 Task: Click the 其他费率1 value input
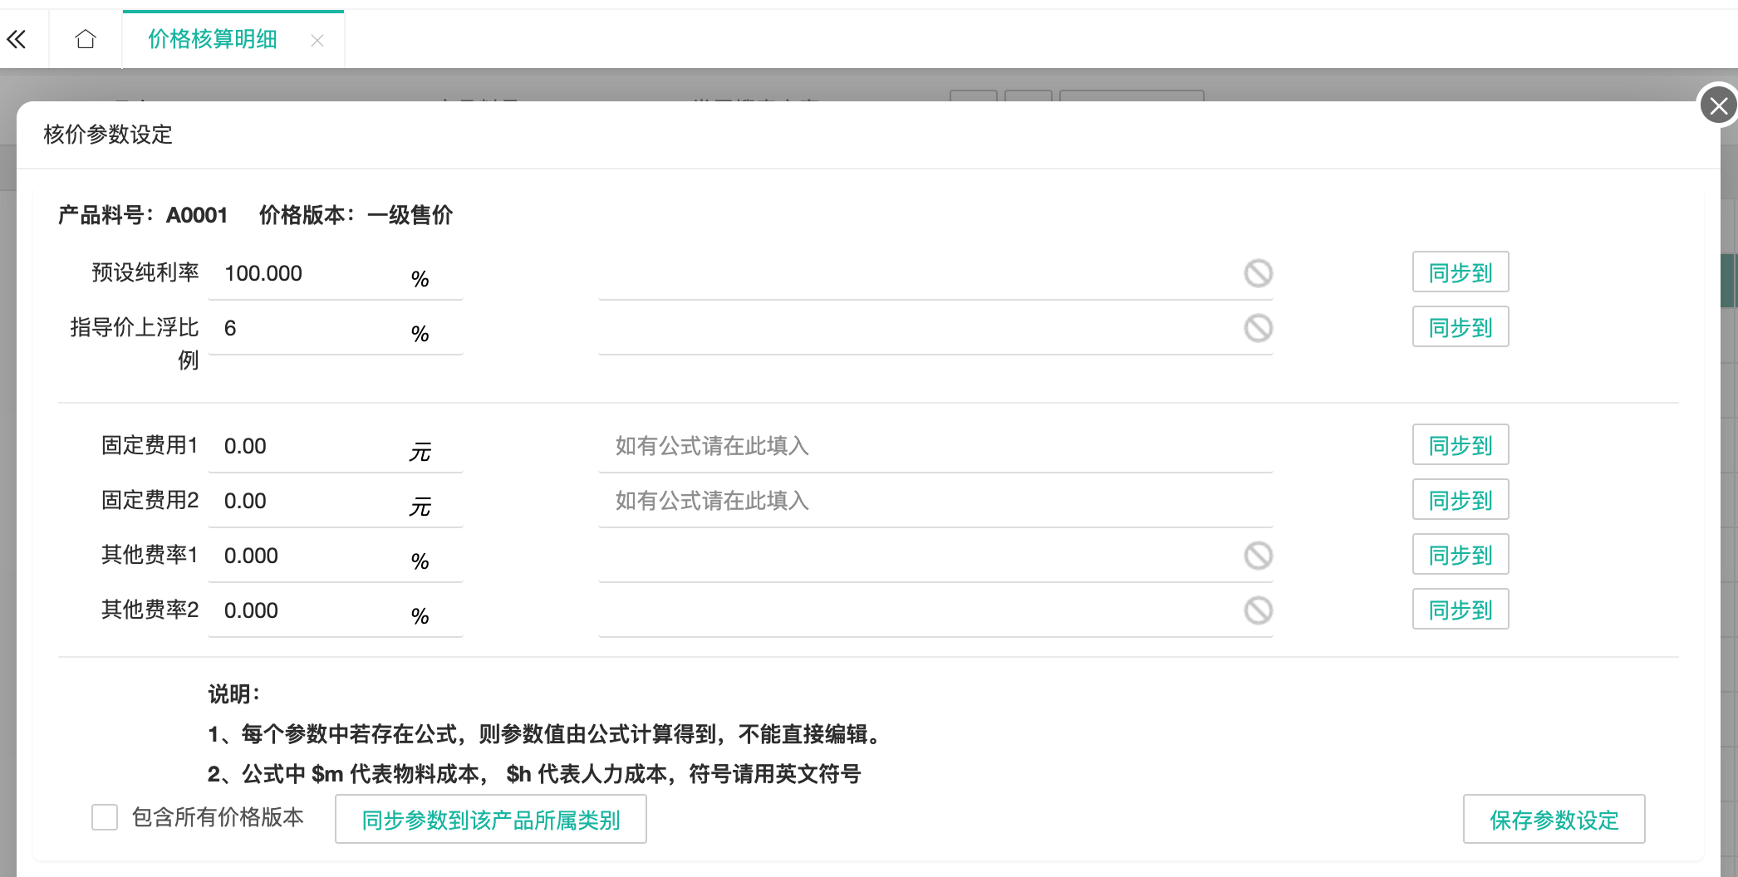click(x=312, y=556)
